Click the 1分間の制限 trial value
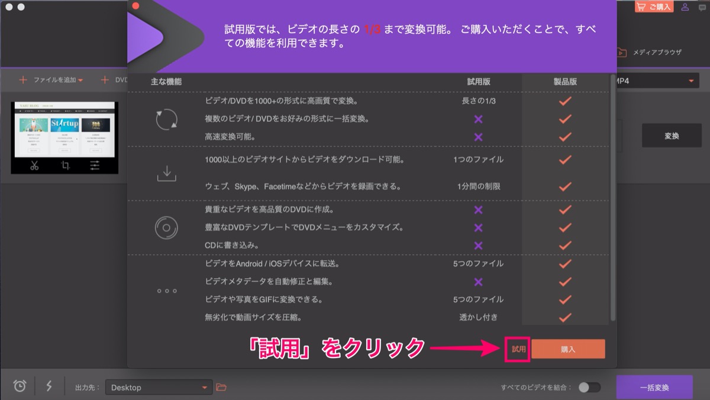The image size is (710, 400). pos(479,186)
